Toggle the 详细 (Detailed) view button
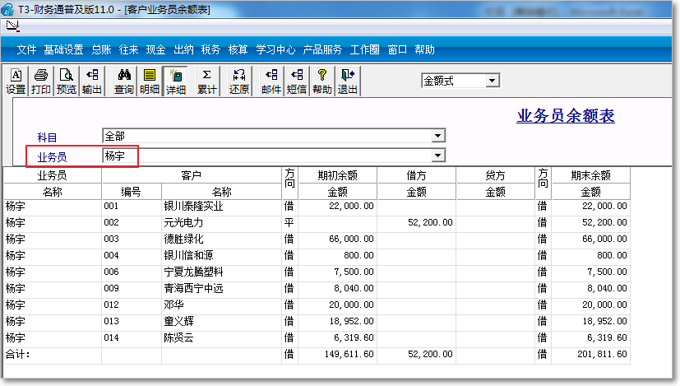This screenshot has height=386, width=680. tap(176, 81)
